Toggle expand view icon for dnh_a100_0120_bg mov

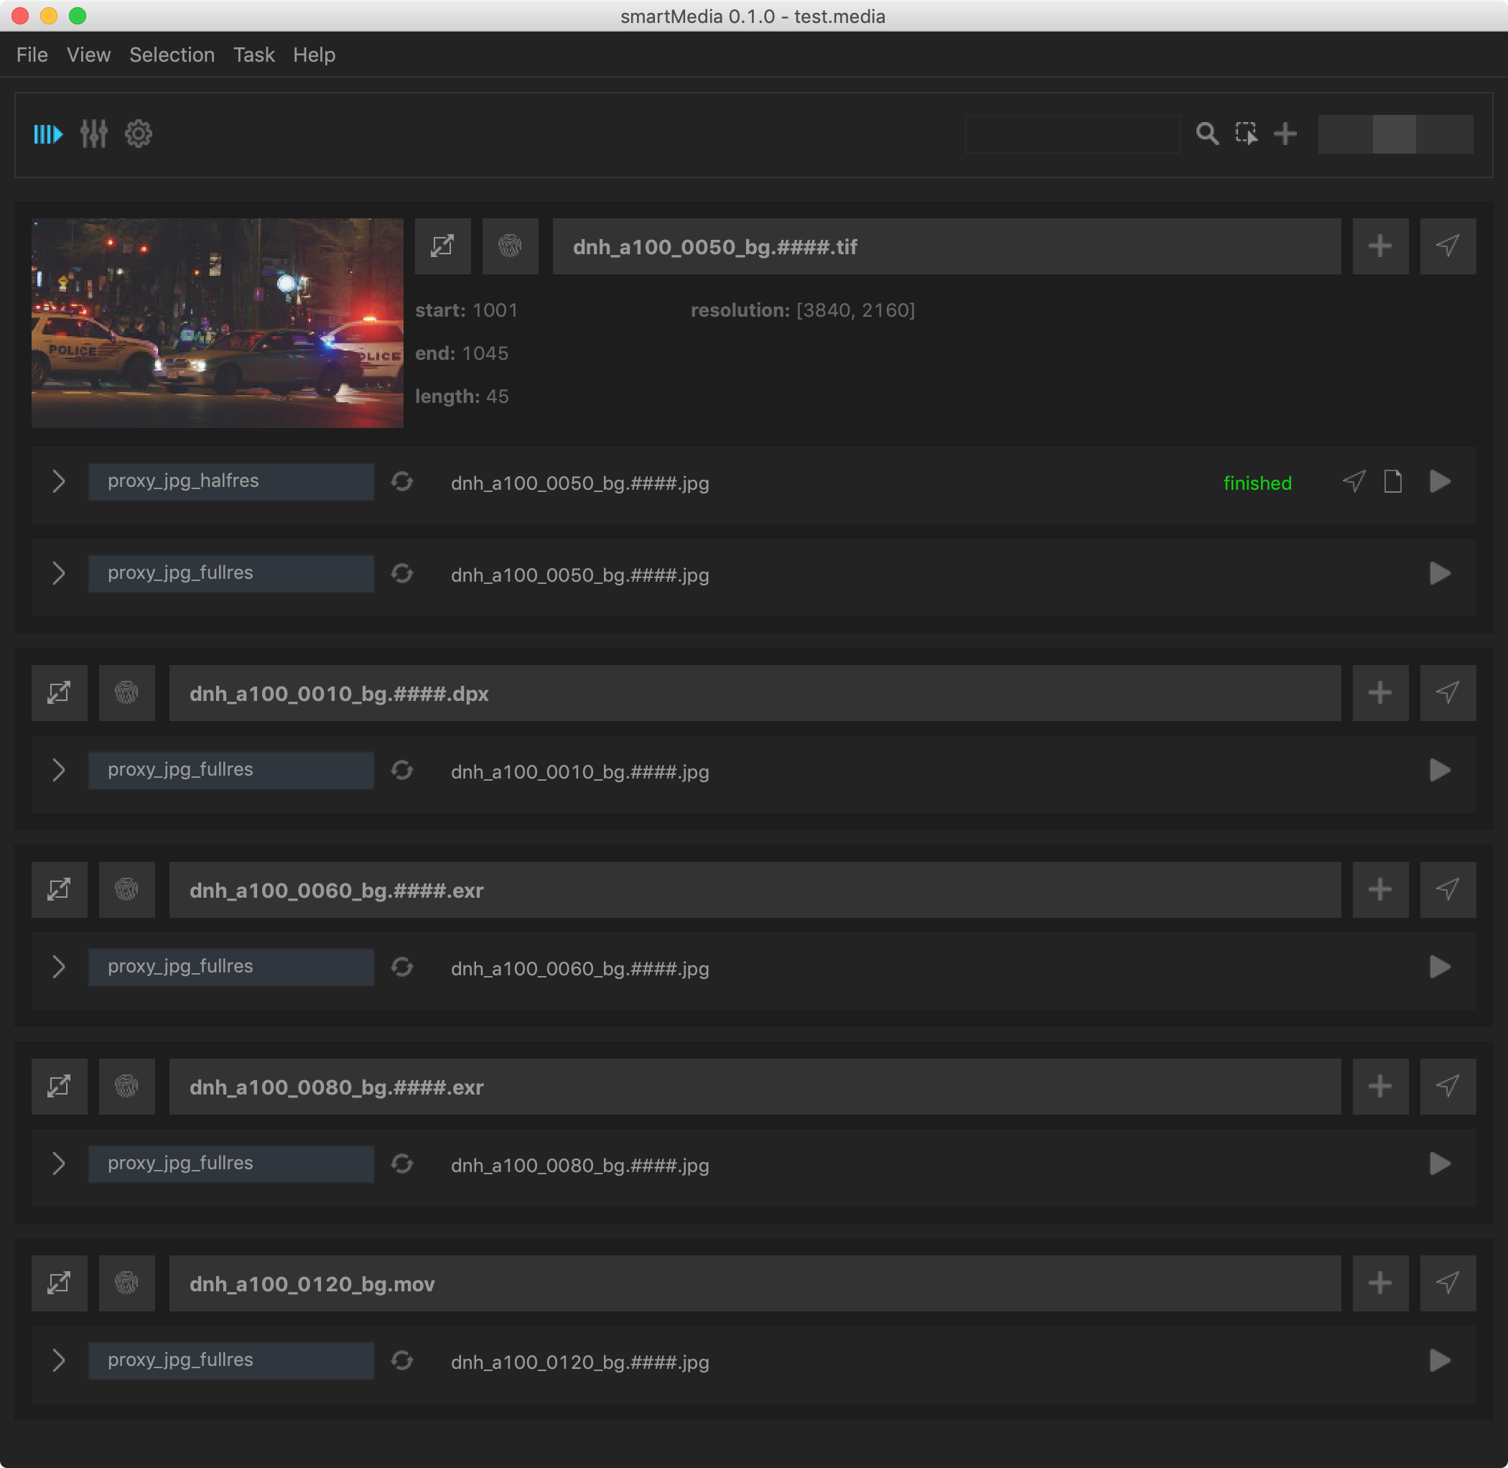[60, 1283]
